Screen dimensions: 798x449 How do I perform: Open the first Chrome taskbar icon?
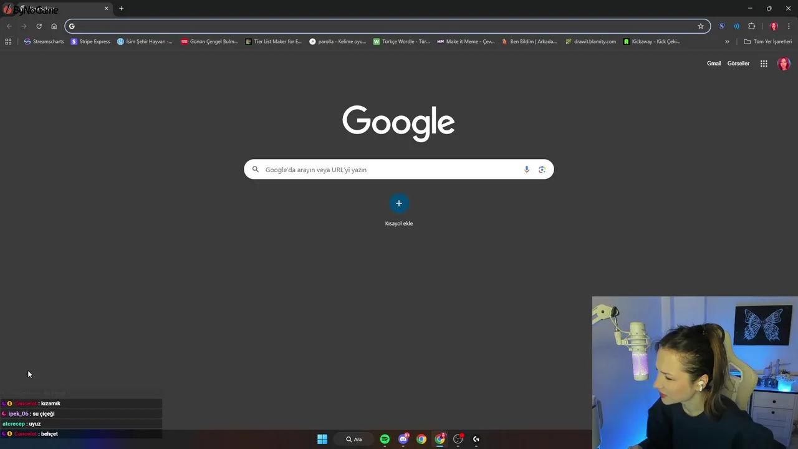coord(421,439)
